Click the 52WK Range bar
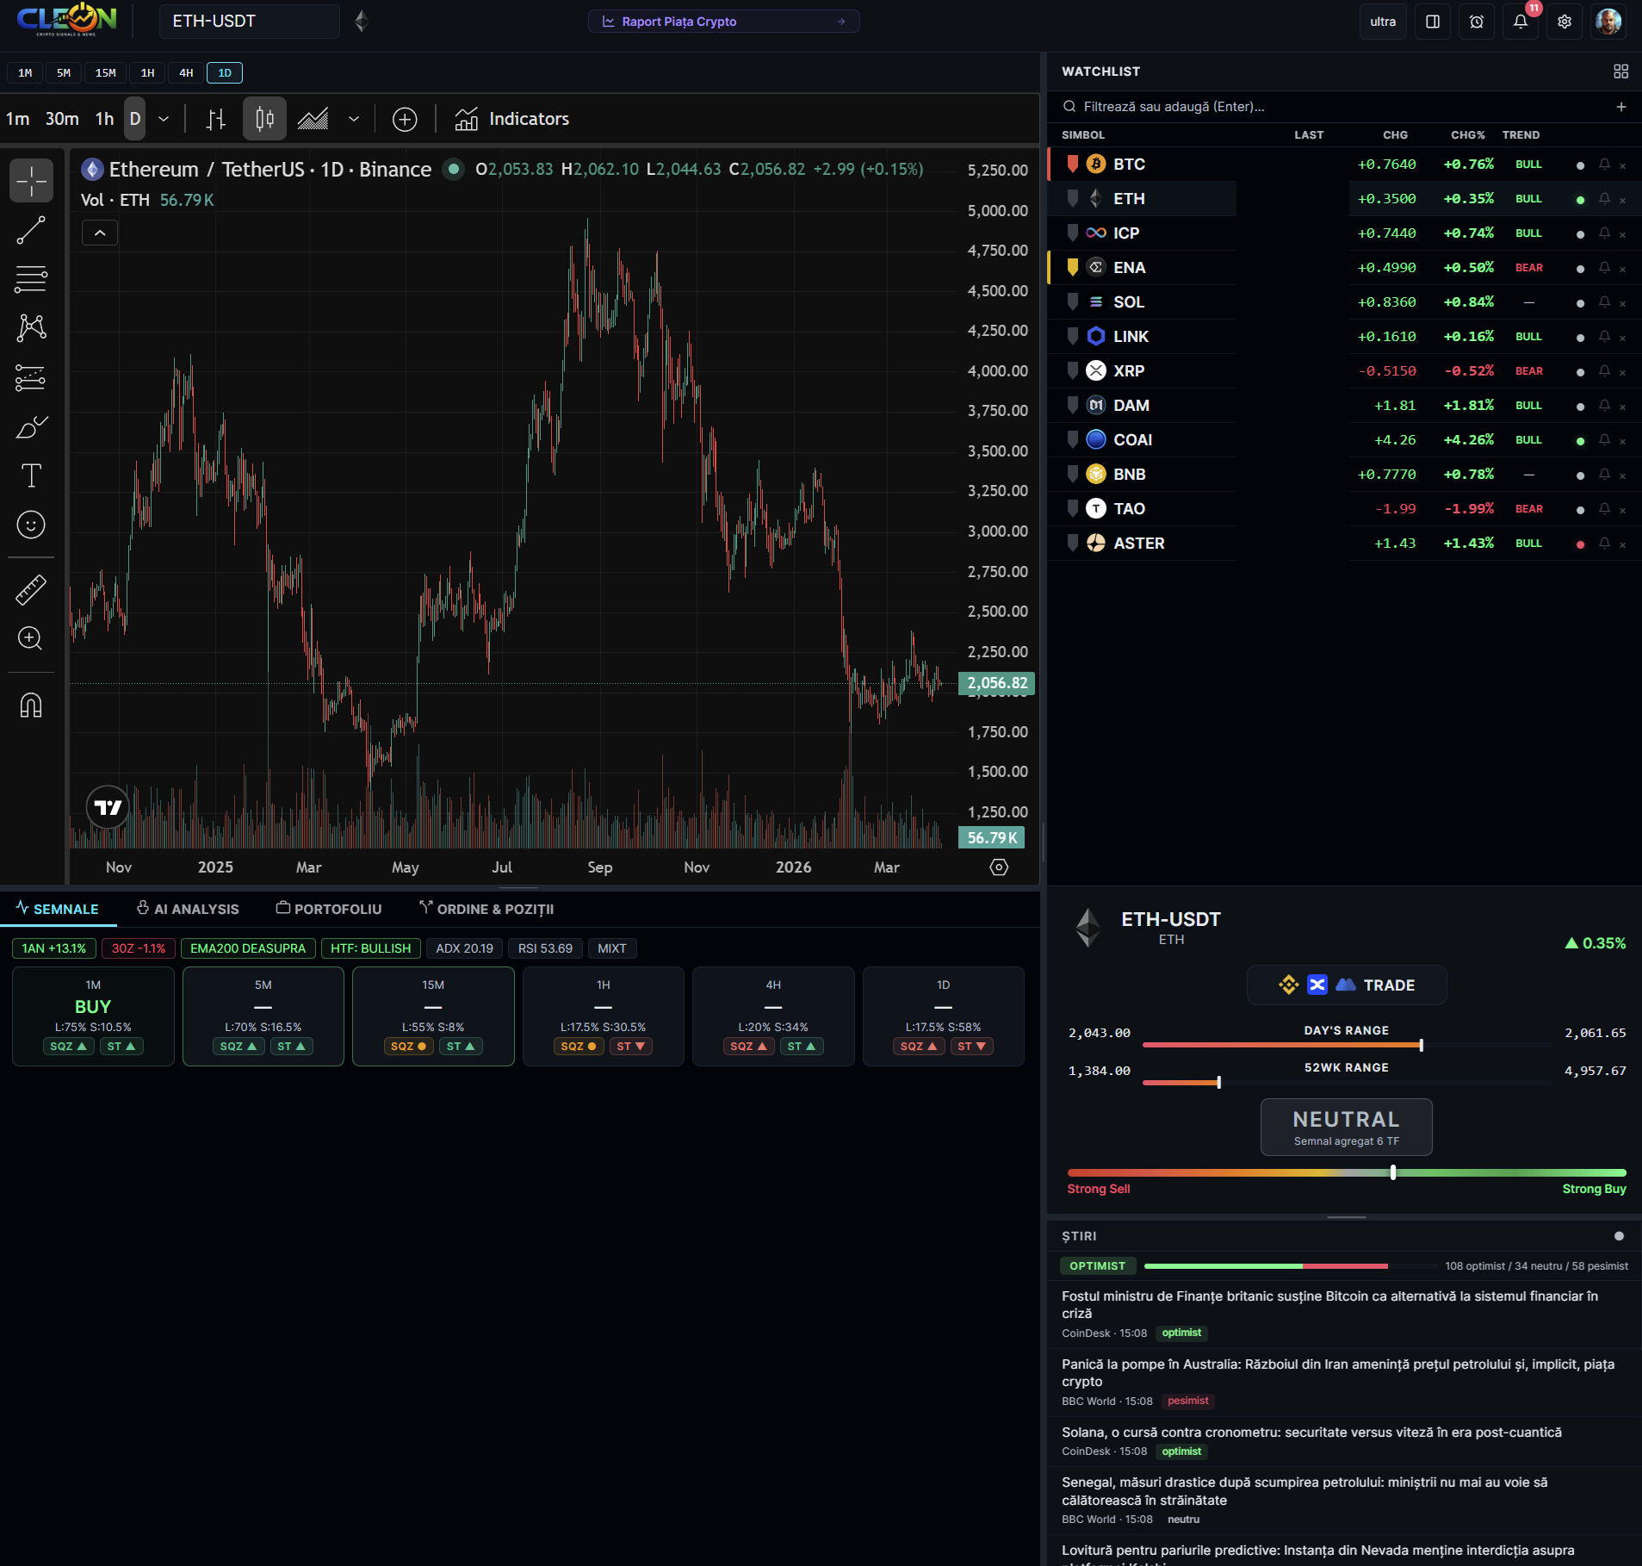1642x1566 pixels. pyautogui.click(x=1347, y=1082)
